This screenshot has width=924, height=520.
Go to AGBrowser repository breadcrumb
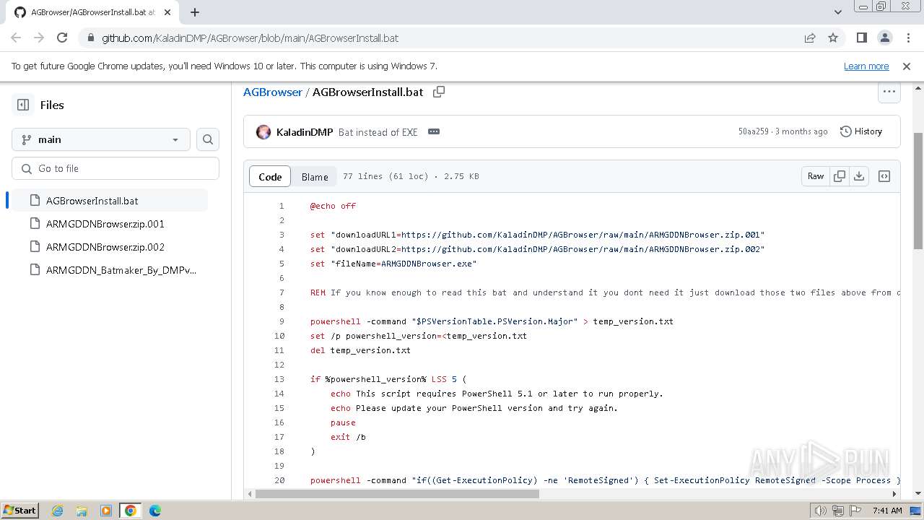pos(273,92)
